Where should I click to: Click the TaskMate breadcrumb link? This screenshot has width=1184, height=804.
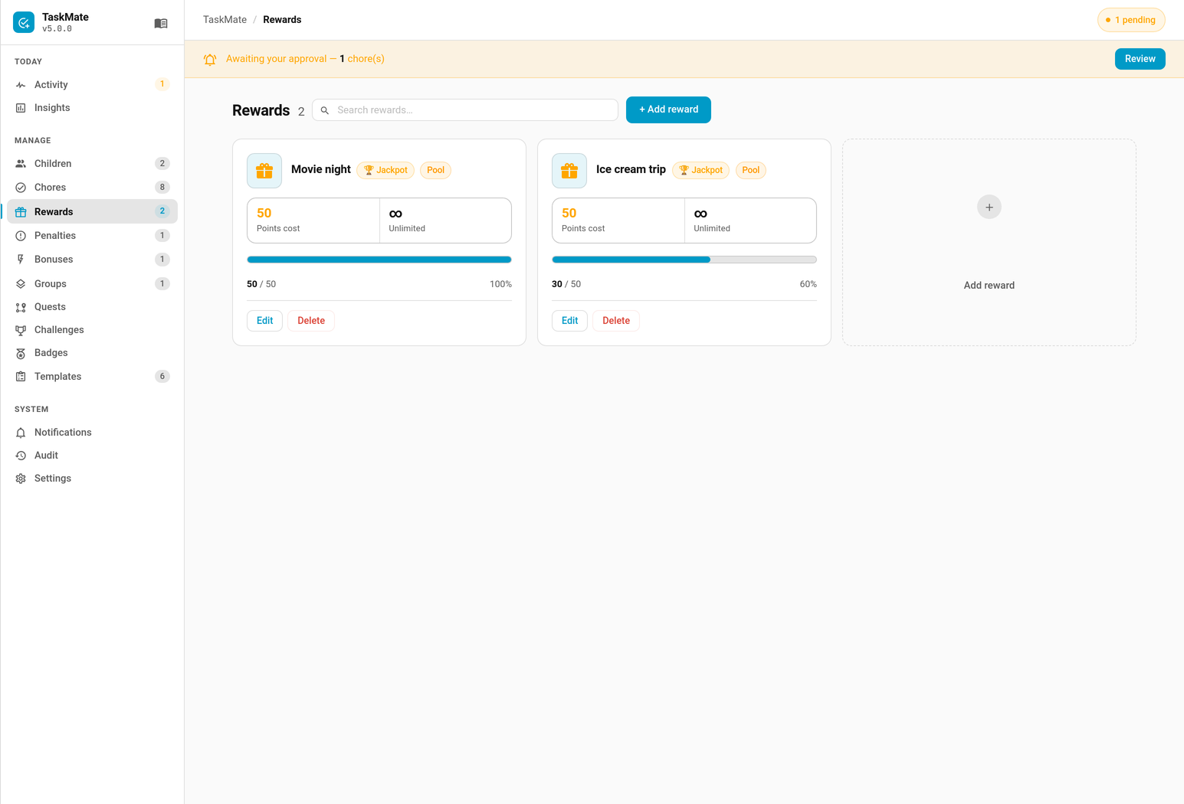tap(225, 20)
